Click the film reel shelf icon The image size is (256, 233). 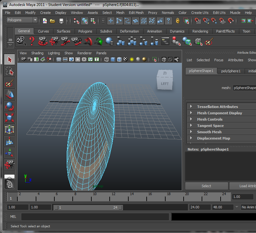(21, 41)
